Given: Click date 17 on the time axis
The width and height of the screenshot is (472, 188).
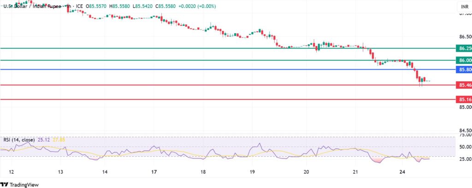Looking at the screenshot, I should [x=154, y=172].
